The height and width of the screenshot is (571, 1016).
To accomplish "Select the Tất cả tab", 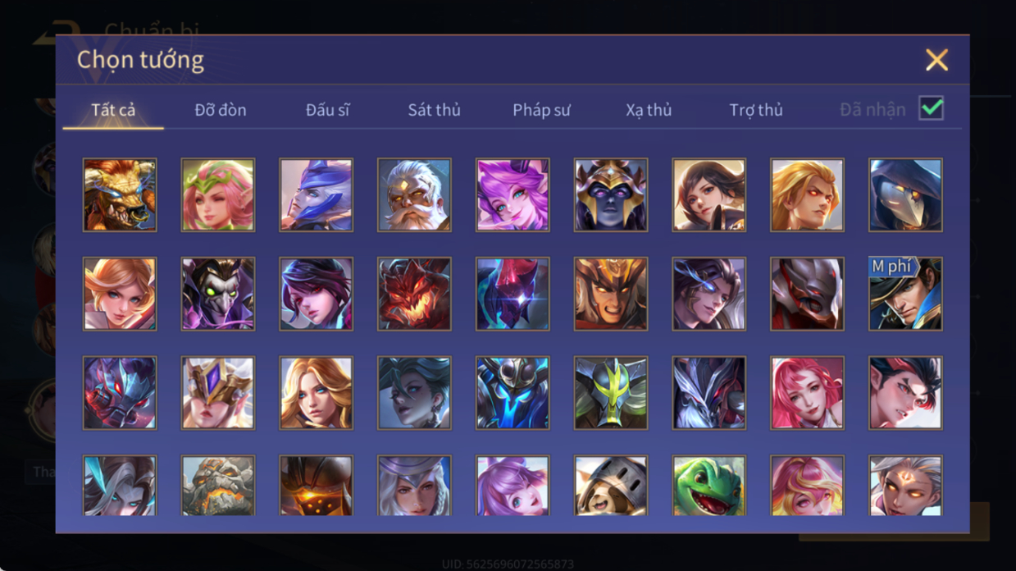I will coord(113,110).
